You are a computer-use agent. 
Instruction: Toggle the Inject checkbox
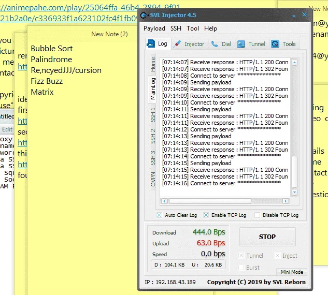coord(277,256)
